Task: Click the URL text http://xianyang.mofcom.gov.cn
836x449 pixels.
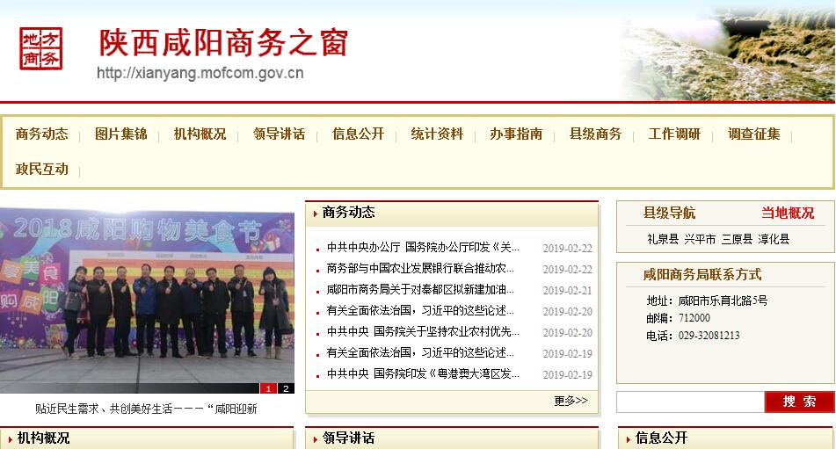Action: (x=200, y=73)
